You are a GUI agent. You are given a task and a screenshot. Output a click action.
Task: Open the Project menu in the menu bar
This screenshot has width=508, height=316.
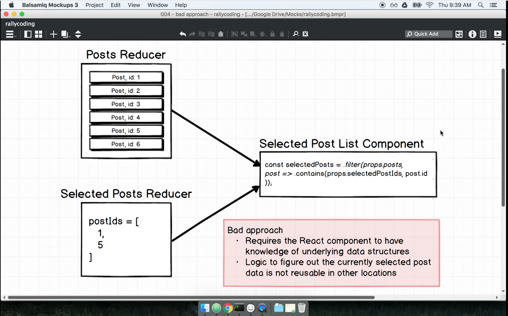(x=94, y=5)
